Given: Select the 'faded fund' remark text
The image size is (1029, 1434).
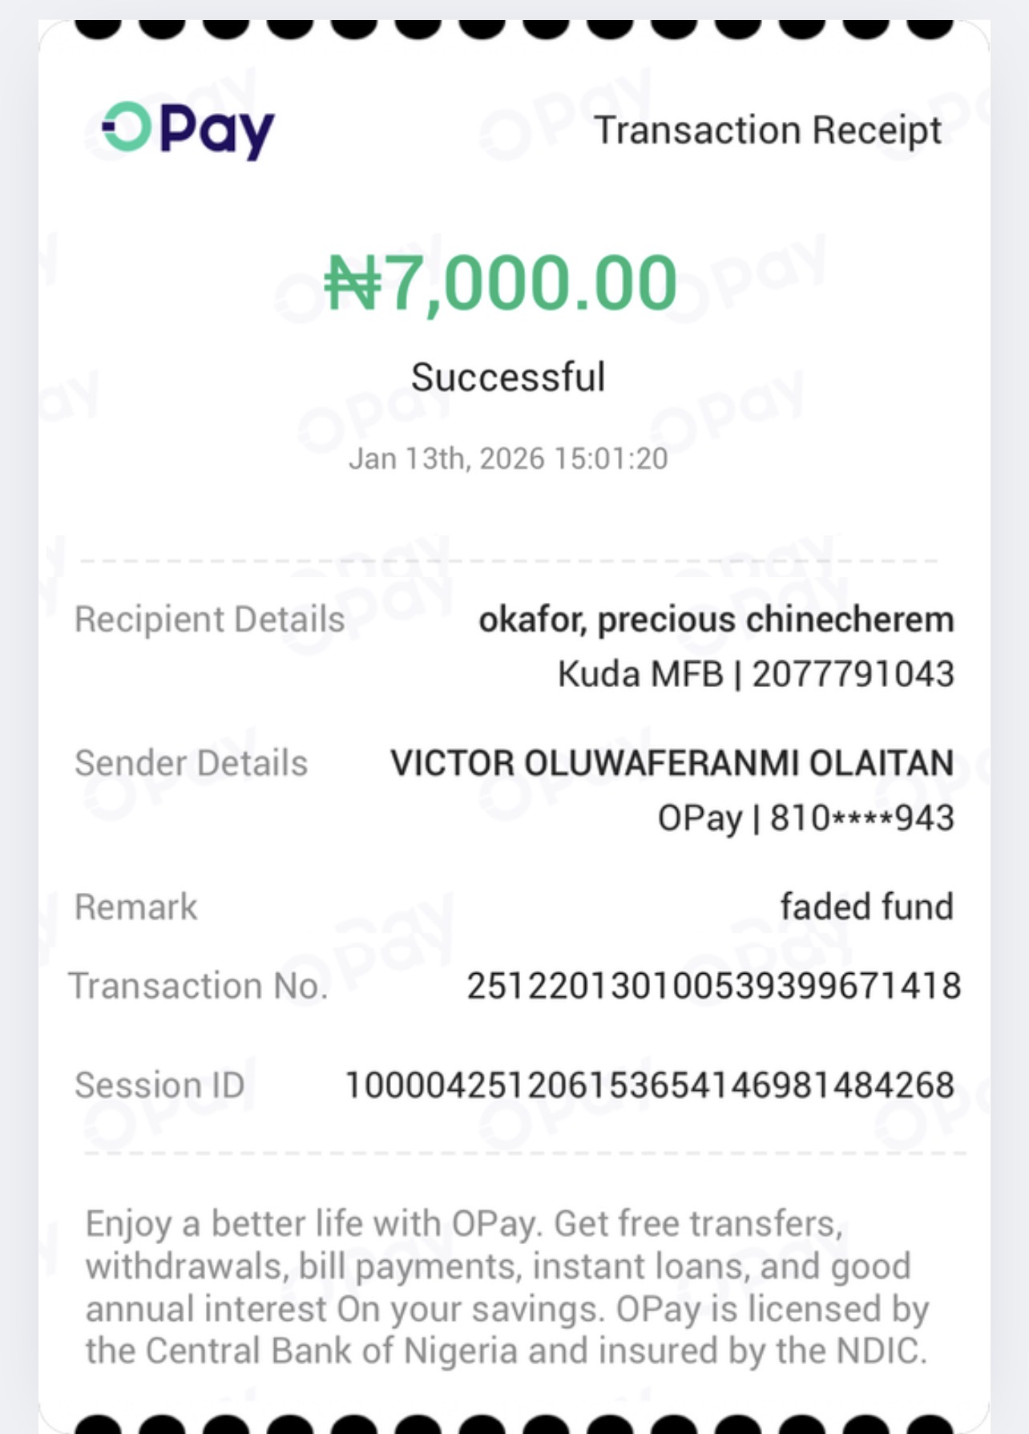Looking at the screenshot, I should pyautogui.click(x=866, y=907).
